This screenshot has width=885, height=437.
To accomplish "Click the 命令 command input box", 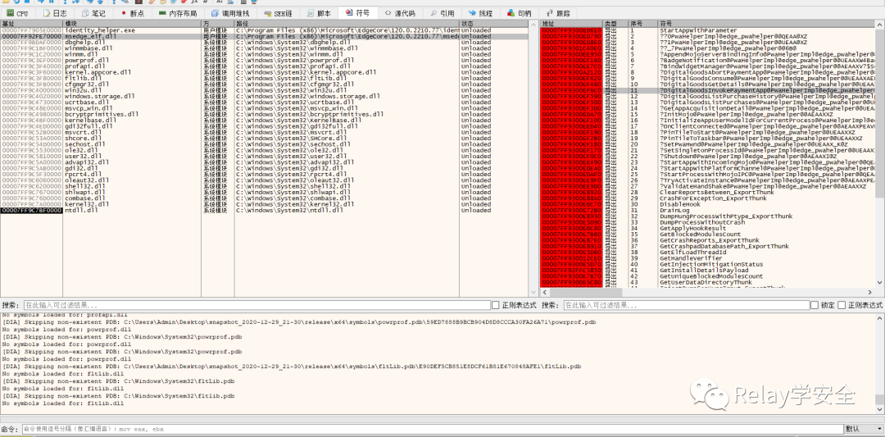I will point(433,429).
